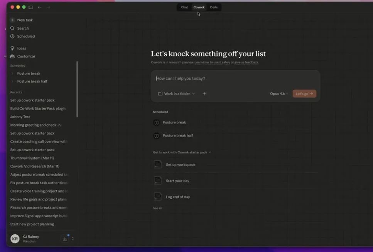Viewport: 373px width, 252px height.
Task: Open Customize via briefcase icon
Action: (12, 56)
